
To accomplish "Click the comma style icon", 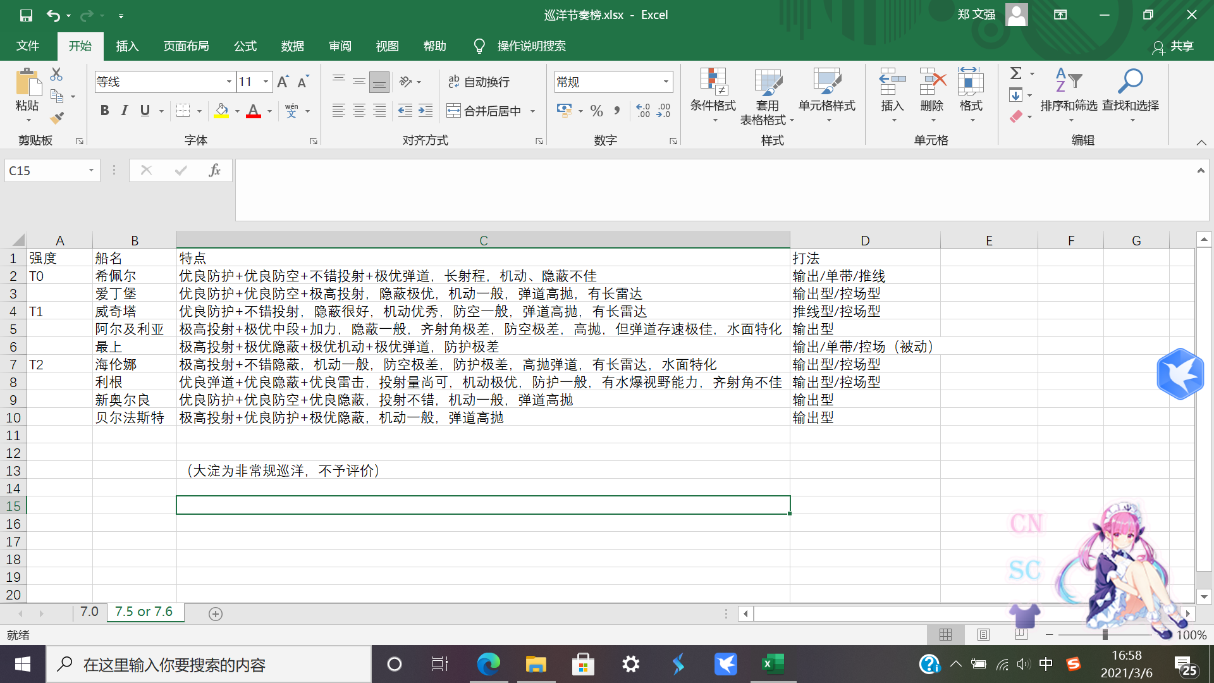I will (x=616, y=111).
